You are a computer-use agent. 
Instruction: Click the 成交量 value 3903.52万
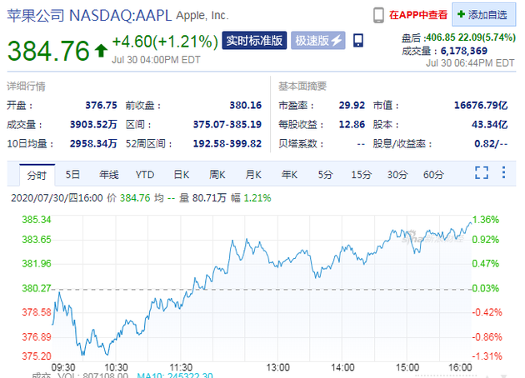pyautogui.click(x=93, y=125)
